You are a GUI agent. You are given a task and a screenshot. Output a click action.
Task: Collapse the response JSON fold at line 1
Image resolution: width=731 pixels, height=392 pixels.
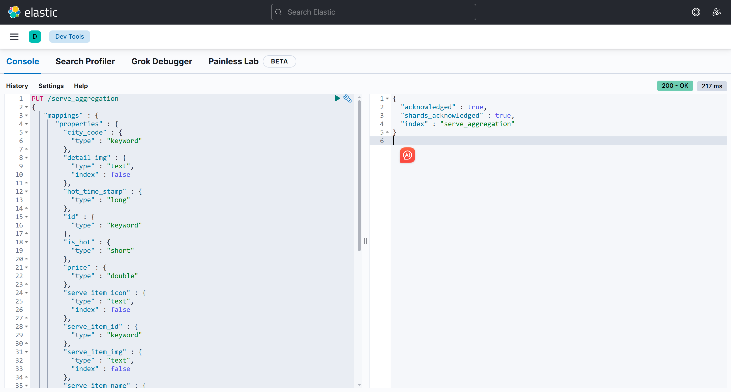point(387,99)
